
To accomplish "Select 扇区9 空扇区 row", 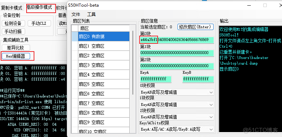I will click(x=104, y=122).
